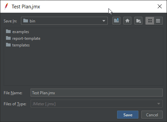Screen dimensions: 167x122
Task: Click the bin folder icon in Save In
Action: [26, 21]
